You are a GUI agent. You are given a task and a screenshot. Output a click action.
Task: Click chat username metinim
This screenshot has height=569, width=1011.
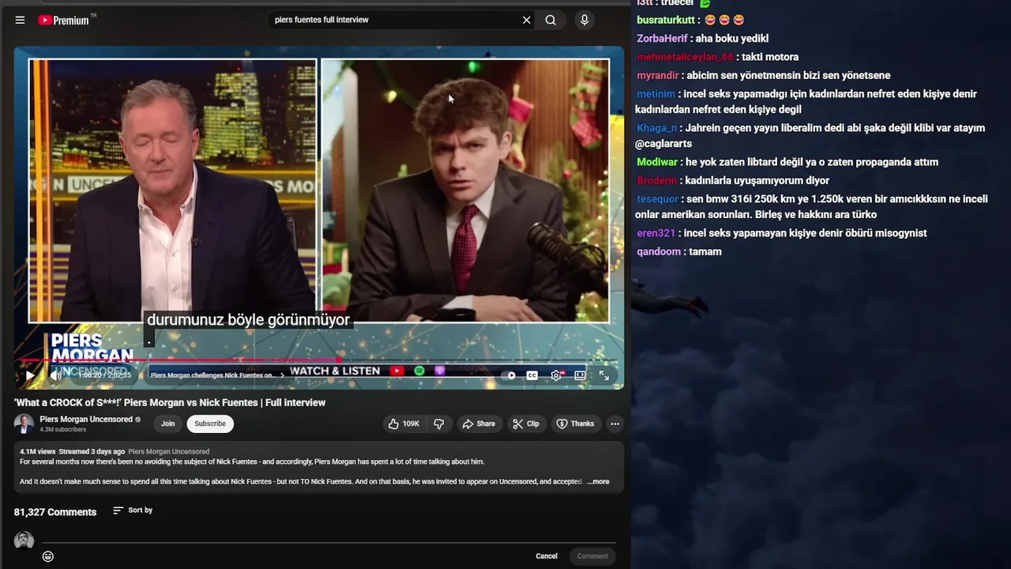point(656,93)
